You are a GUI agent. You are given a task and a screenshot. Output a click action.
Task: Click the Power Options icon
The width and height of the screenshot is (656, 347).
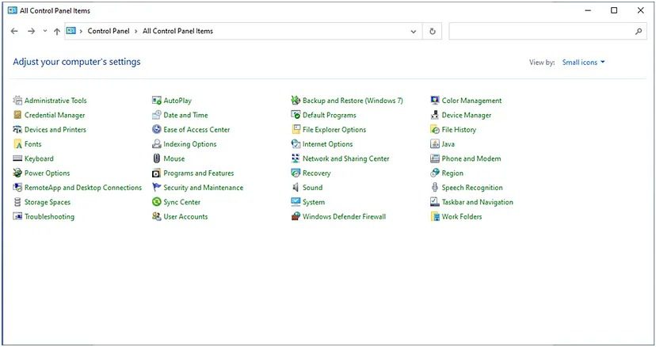(x=17, y=173)
